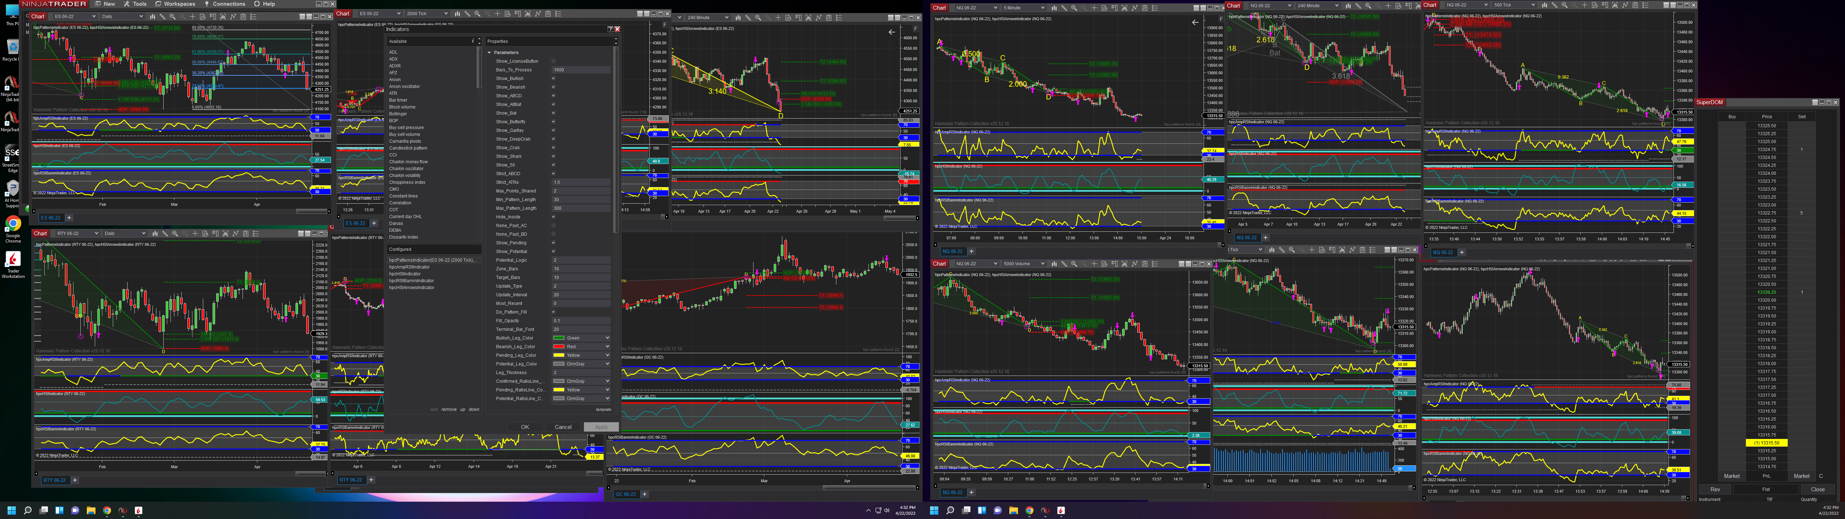Open the indicators icon in the ES Daily chart toolbar
Image resolution: width=1845 pixels, height=519 pixels.
tap(233, 17)
